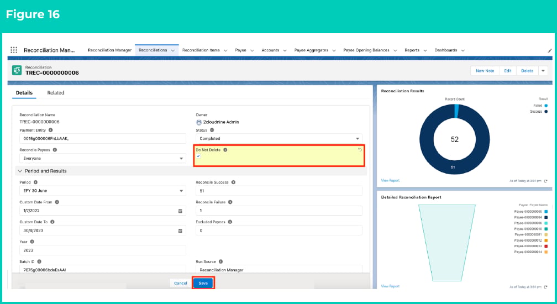Click the New Note button
This screenshot has width=557, height=304.
(485, 71)
